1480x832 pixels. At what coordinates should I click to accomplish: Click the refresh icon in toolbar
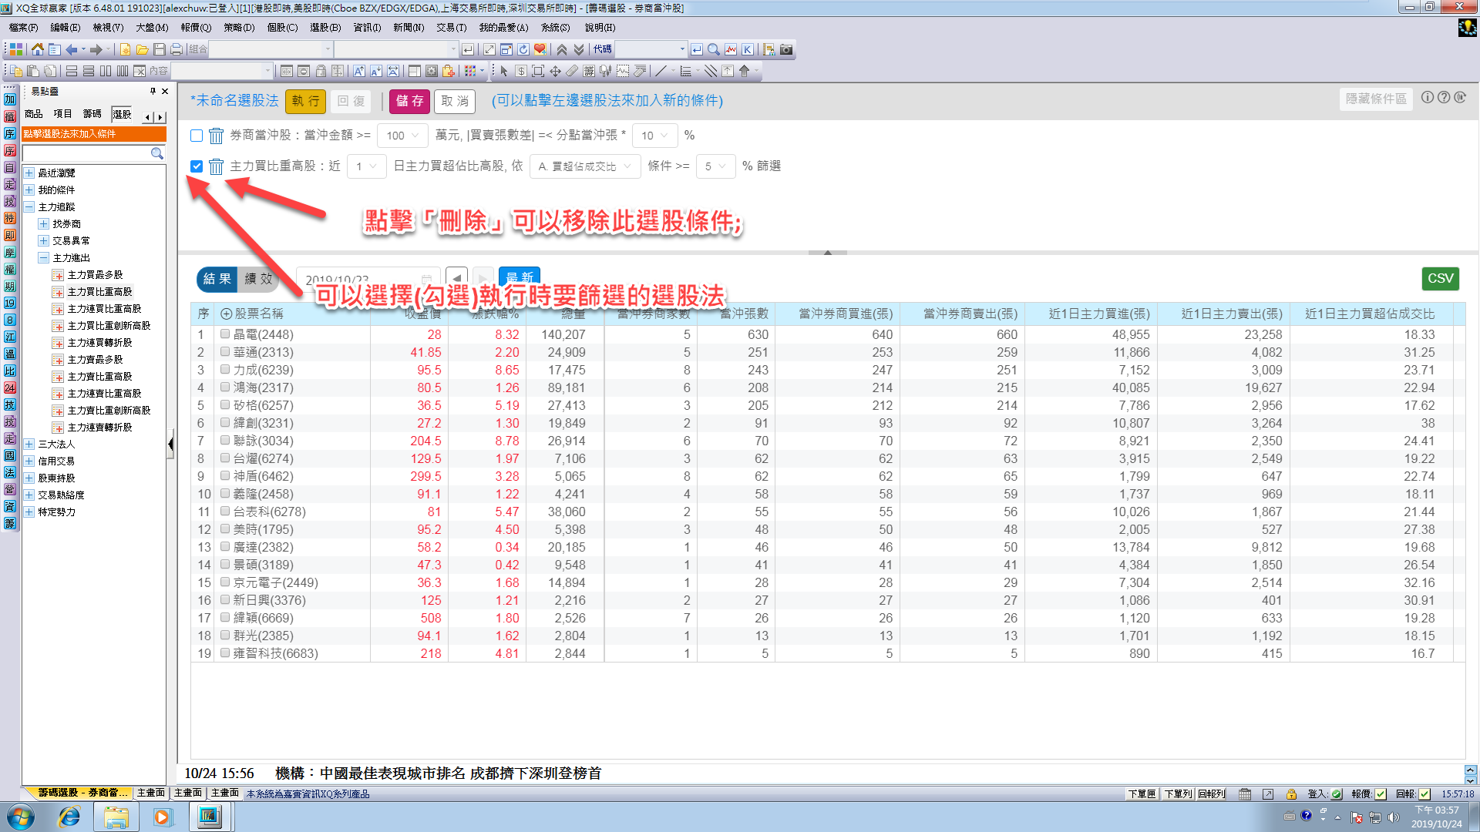pos(523,49)
